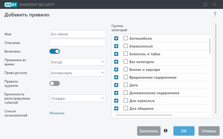
Task: Expand the Для взрослых group
Action: [116, 101]
